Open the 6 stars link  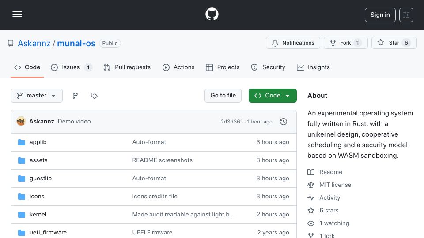[329, 211]
